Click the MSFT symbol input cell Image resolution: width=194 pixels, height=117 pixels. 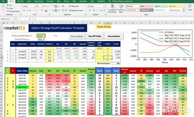click(x=41, y=36)
